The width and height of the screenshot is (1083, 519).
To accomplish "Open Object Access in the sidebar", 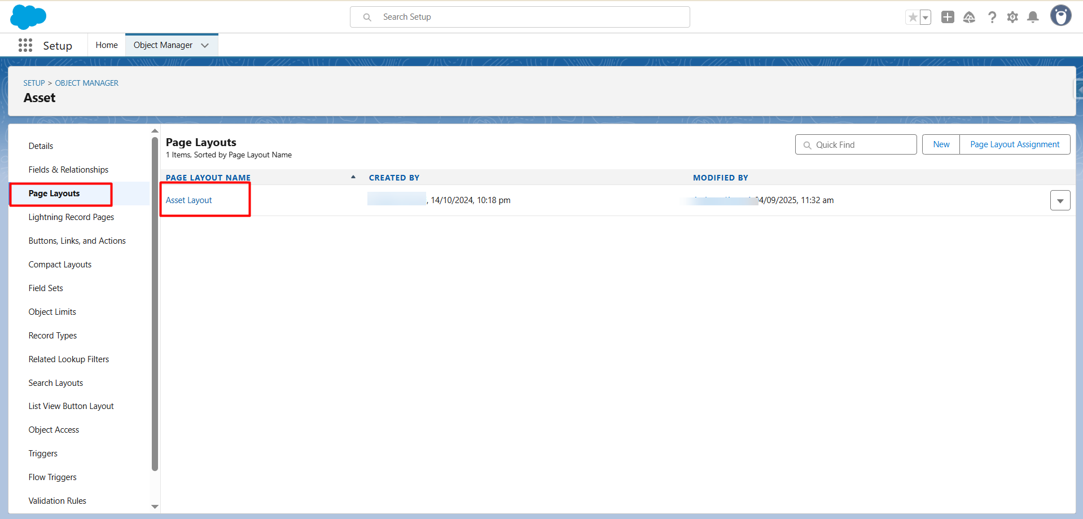I will [54, 430].
